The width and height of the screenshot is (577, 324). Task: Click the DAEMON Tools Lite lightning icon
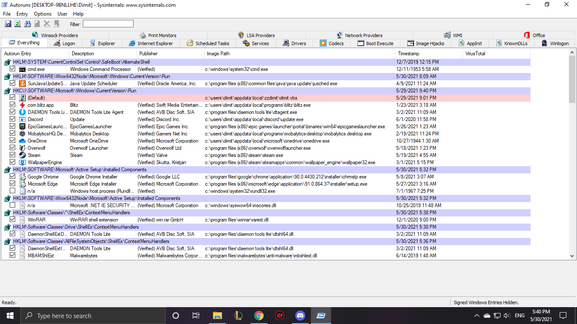23,112
